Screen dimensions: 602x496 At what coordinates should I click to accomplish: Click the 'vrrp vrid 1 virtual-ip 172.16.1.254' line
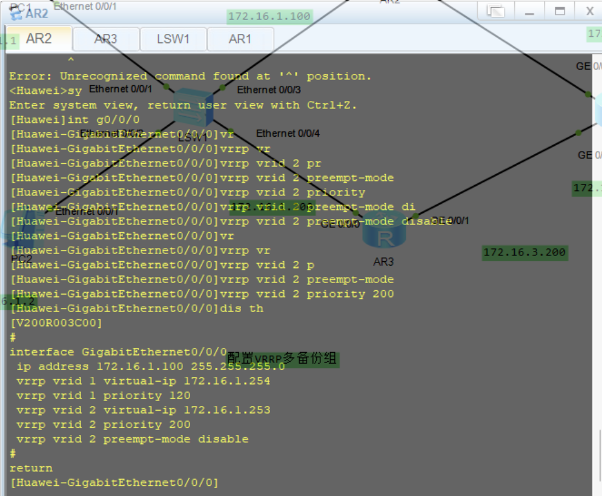coord(143,381)
